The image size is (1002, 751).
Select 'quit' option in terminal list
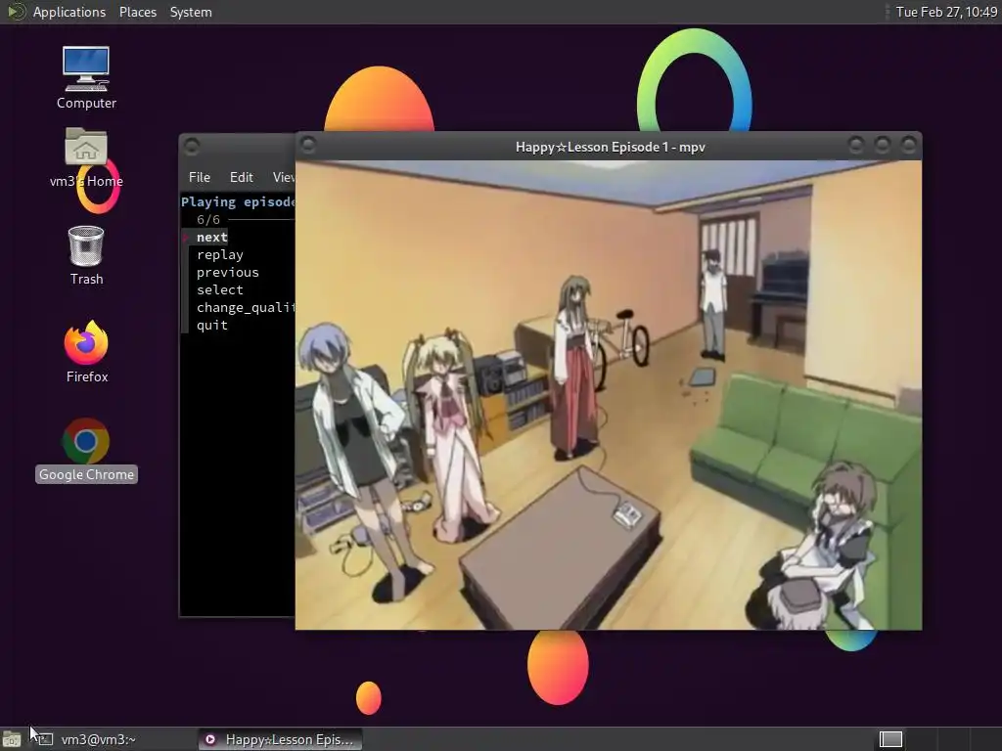(x=211, y=325)
